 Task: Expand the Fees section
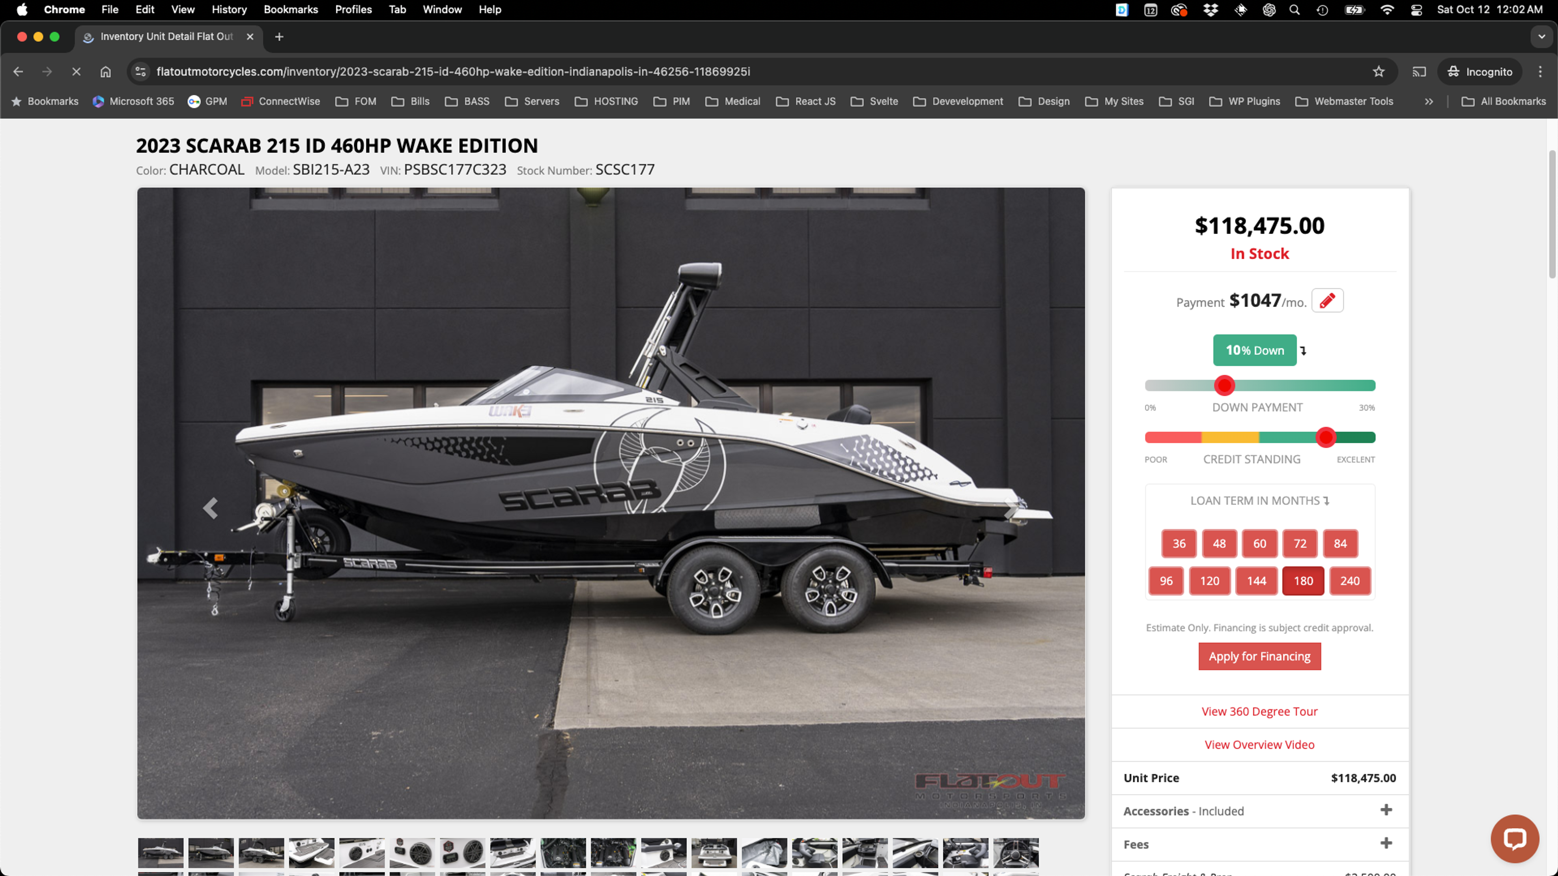coord(1386,844)
